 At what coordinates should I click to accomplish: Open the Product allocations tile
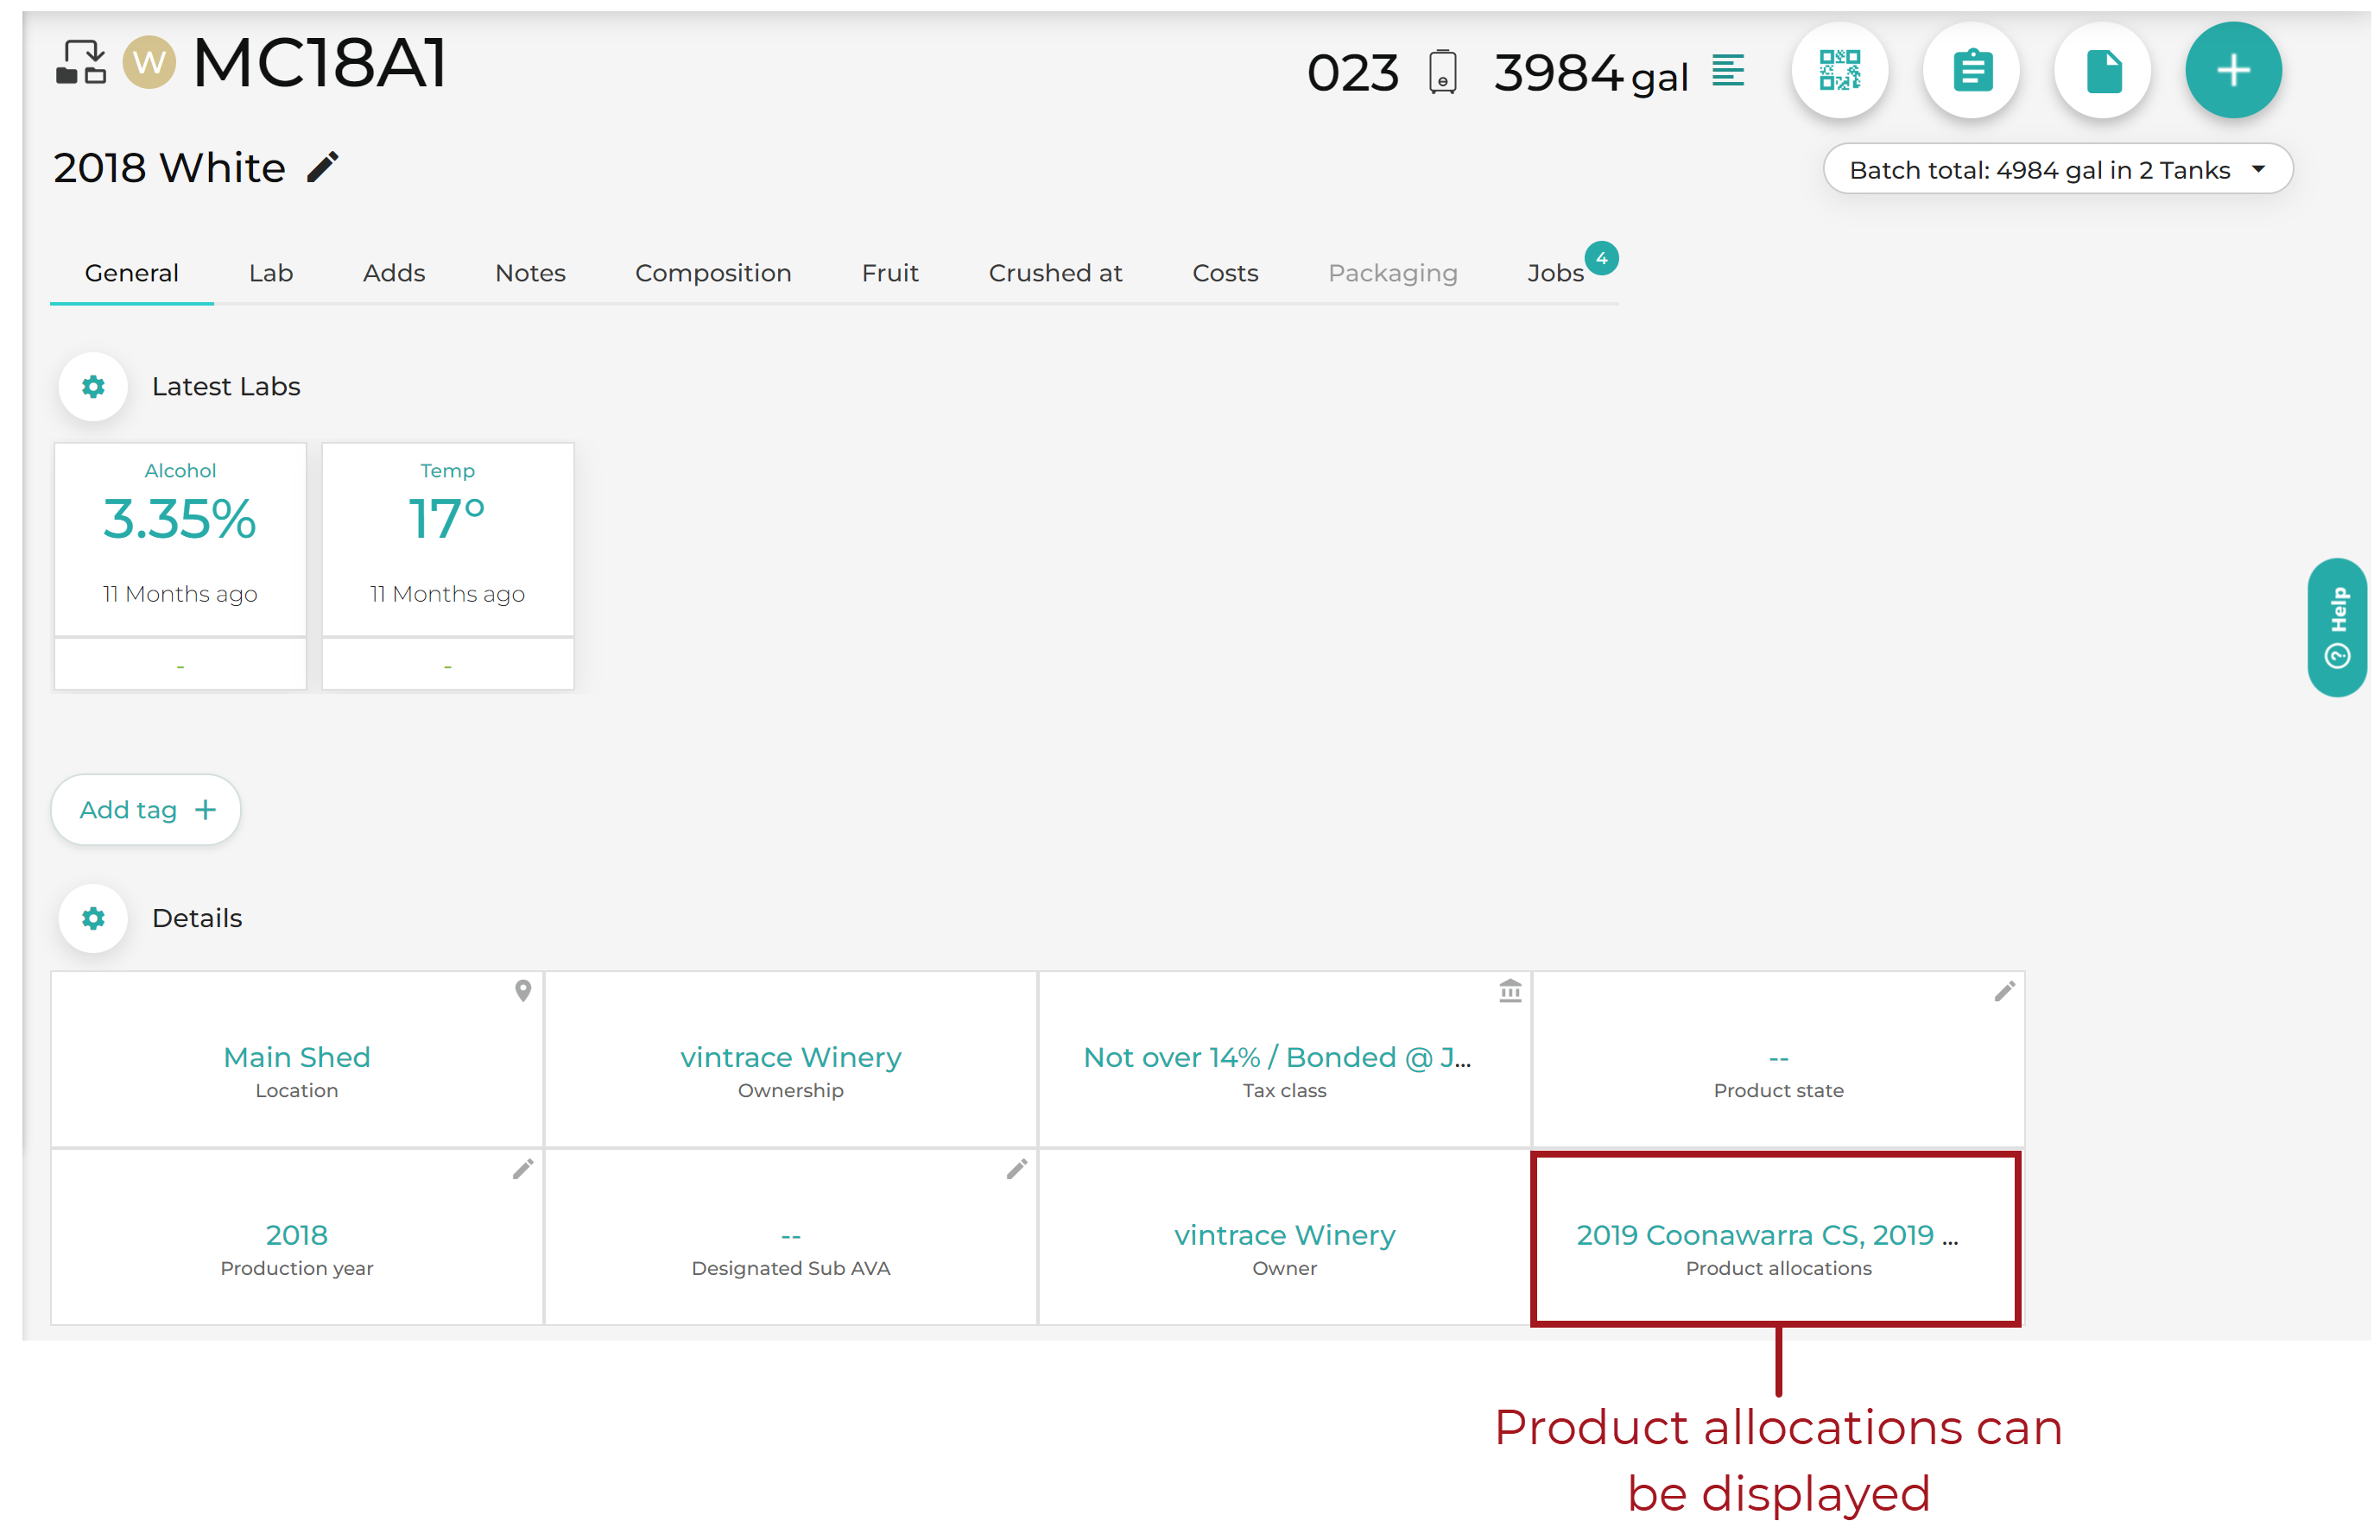[1776, 1240]
